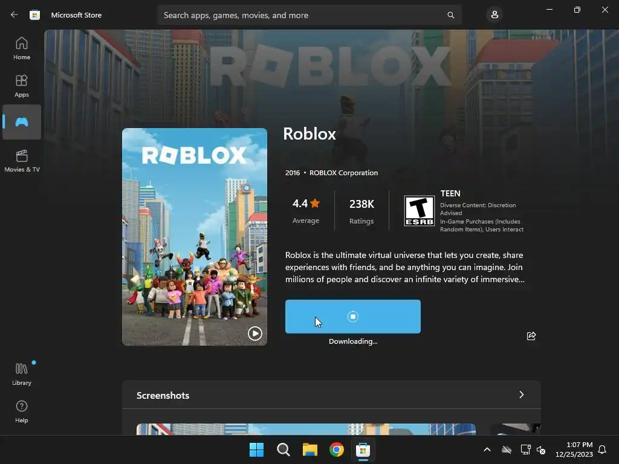Open the notifications bell
The height and width of the screenshot is (464, 619).
602,449
